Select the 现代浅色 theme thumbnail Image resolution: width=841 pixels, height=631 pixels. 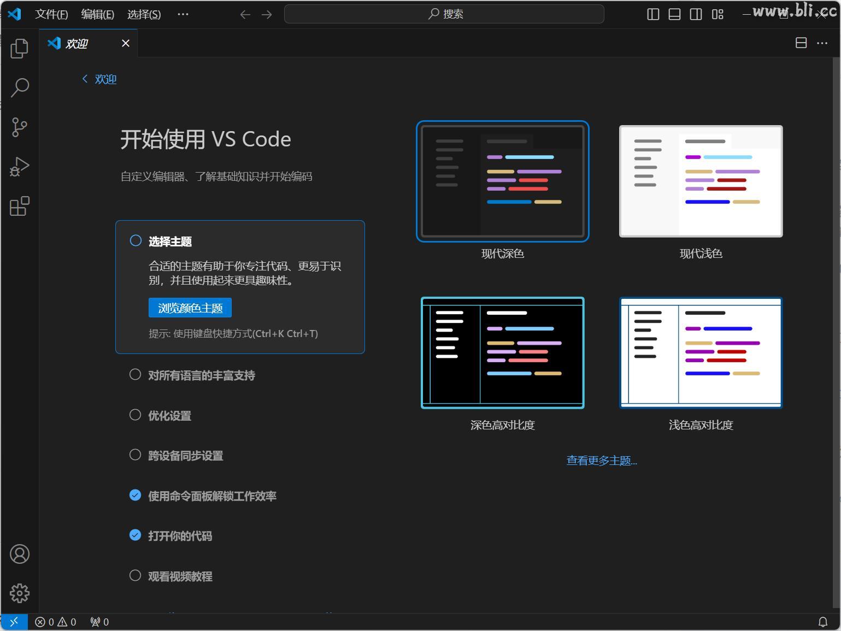click(700, 181)
